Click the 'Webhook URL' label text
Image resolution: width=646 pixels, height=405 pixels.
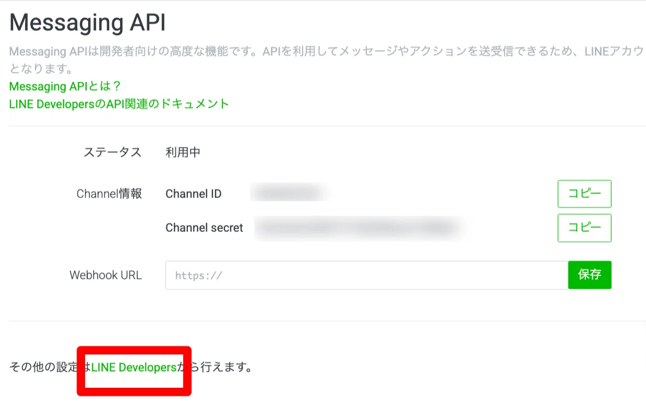[x=106, y=275]
